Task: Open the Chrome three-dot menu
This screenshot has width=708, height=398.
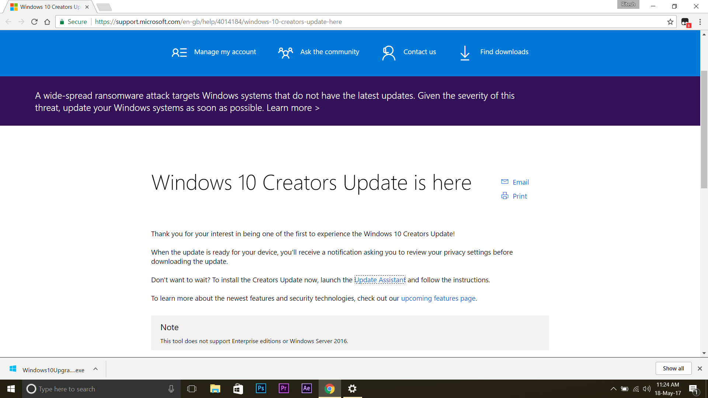Action: [700, 22]
